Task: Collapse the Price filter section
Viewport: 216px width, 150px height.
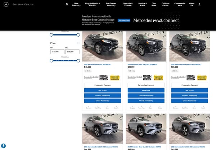Action: pos(78,43)
